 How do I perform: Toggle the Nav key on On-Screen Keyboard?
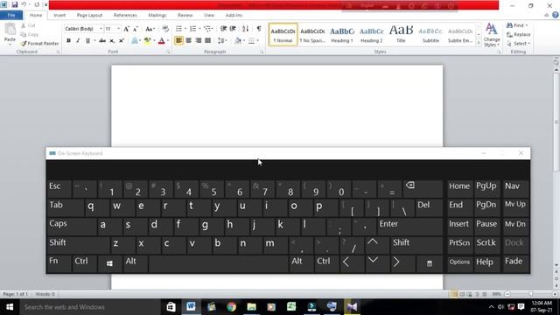click(x=515, y=189)
